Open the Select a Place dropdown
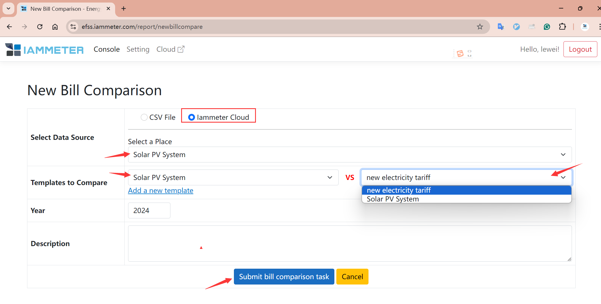The width and height of the screenshot is (601, 304). (x=350, y=155)
